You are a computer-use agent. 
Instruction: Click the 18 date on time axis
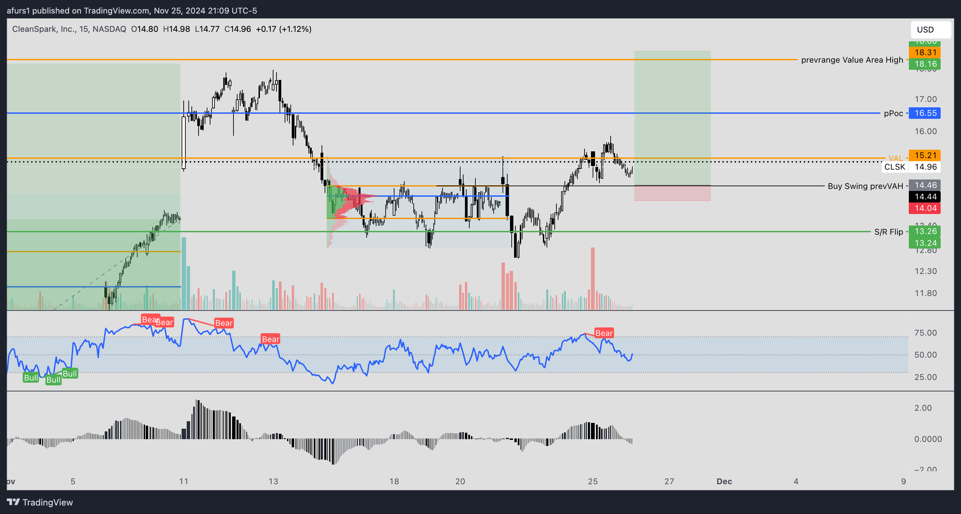[394, 481]
